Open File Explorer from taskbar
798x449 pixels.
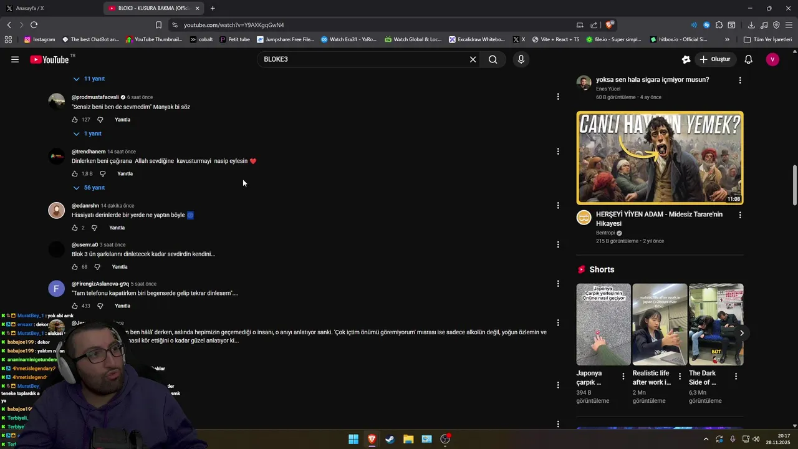click(x=408, y=439)
